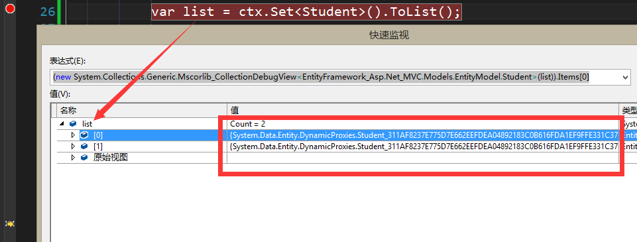Open the expression history dropdown arrow
Viewport: 637px width, 242px height.
pyautogui.click(x=626, y=77)
